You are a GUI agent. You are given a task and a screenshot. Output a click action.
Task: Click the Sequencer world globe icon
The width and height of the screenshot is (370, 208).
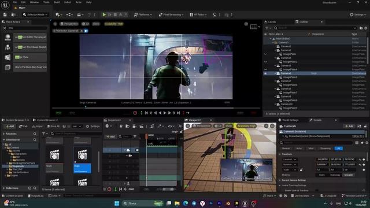pyautogui.click(x=107, y=127)
